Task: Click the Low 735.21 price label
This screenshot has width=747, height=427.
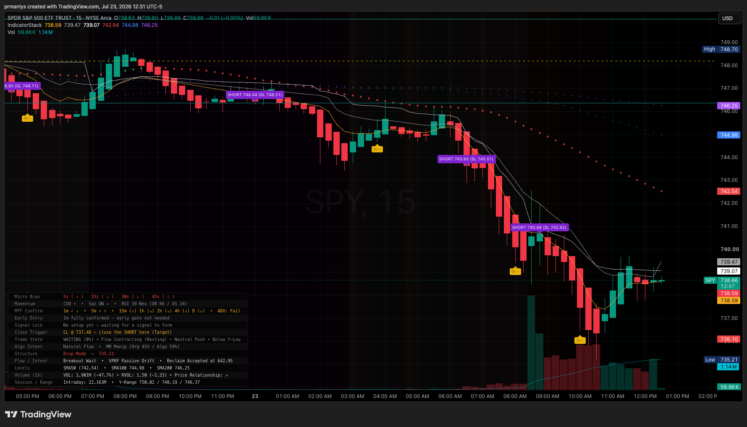Action: pos(722,360)
